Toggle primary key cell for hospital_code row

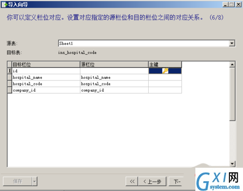[x=165, y=84]
